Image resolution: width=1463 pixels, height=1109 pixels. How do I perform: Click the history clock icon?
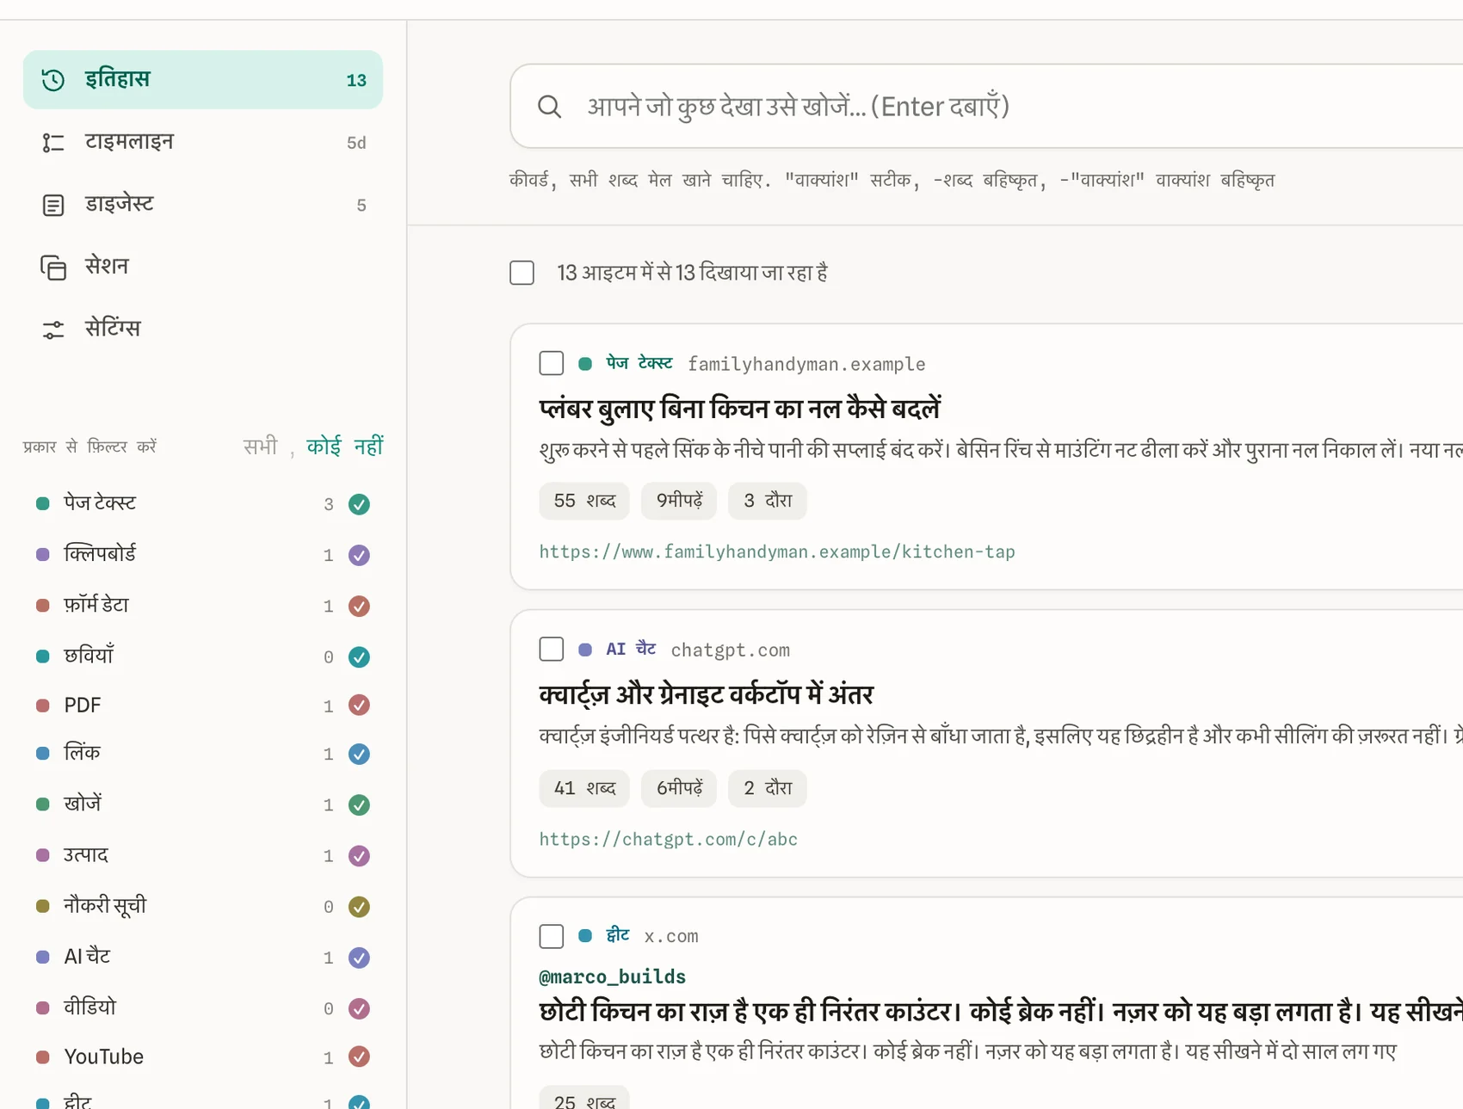pos(53,80)
